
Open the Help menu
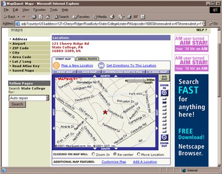point(65,10)
